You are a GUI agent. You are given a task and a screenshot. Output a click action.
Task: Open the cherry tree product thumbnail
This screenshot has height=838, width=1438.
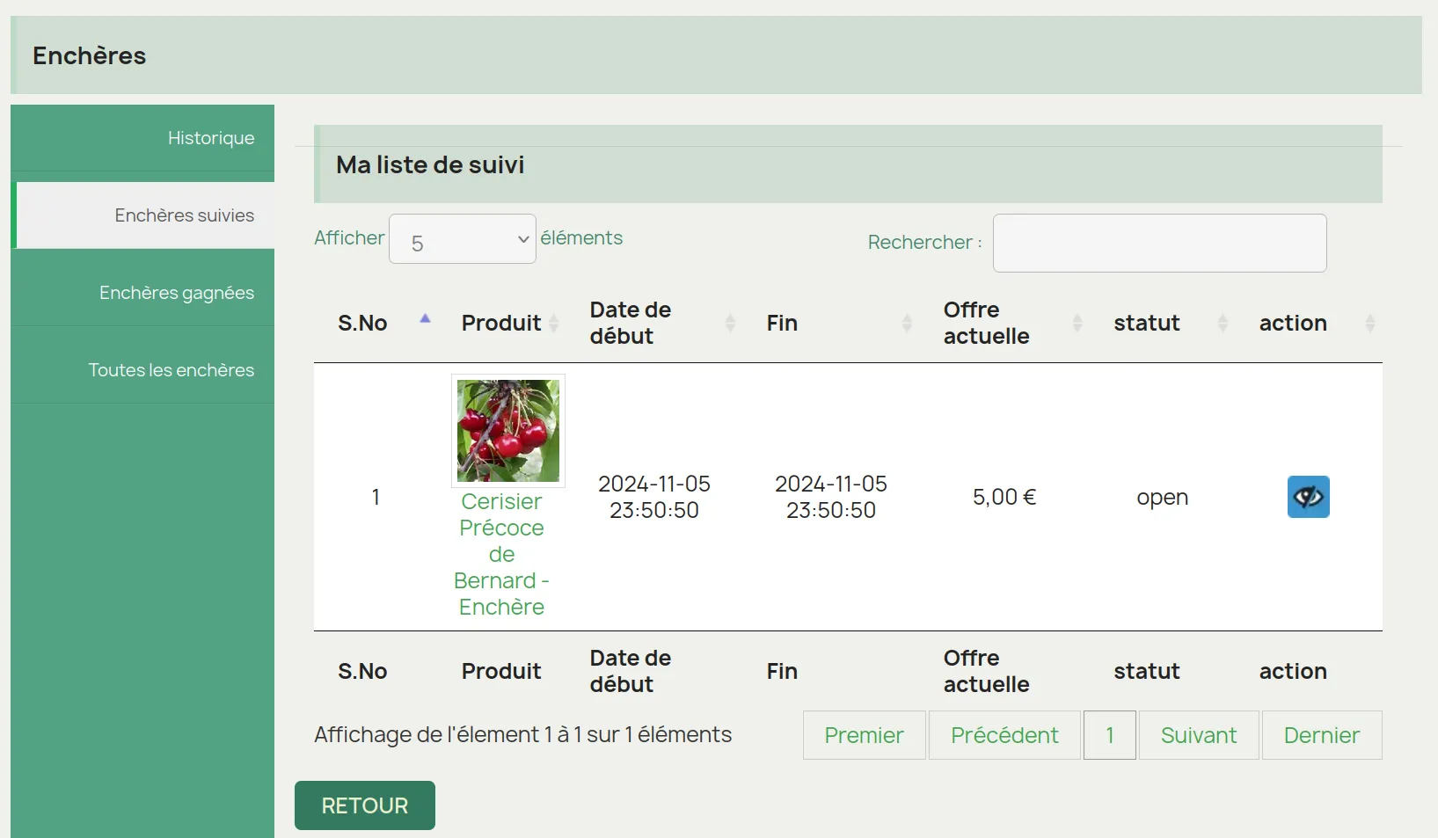(507, 431)
